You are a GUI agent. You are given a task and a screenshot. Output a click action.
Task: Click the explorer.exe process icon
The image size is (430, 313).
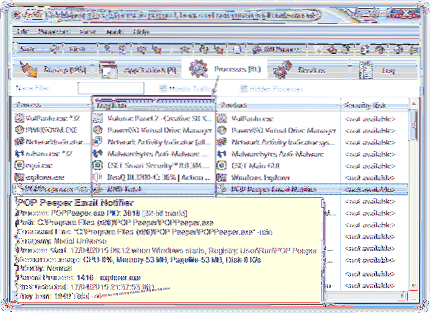tap(19, 177)
